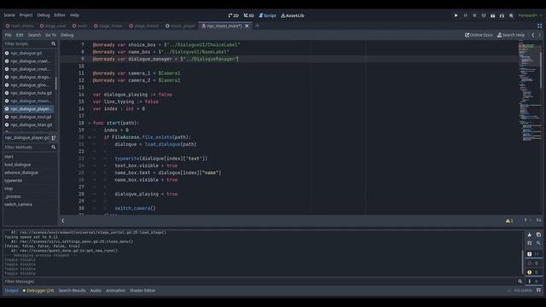Close the npc_moon_man scene tab
Image resolution: width=546 pixels, height=307 pixels.
pyautogui.click(x=247, y=26)
